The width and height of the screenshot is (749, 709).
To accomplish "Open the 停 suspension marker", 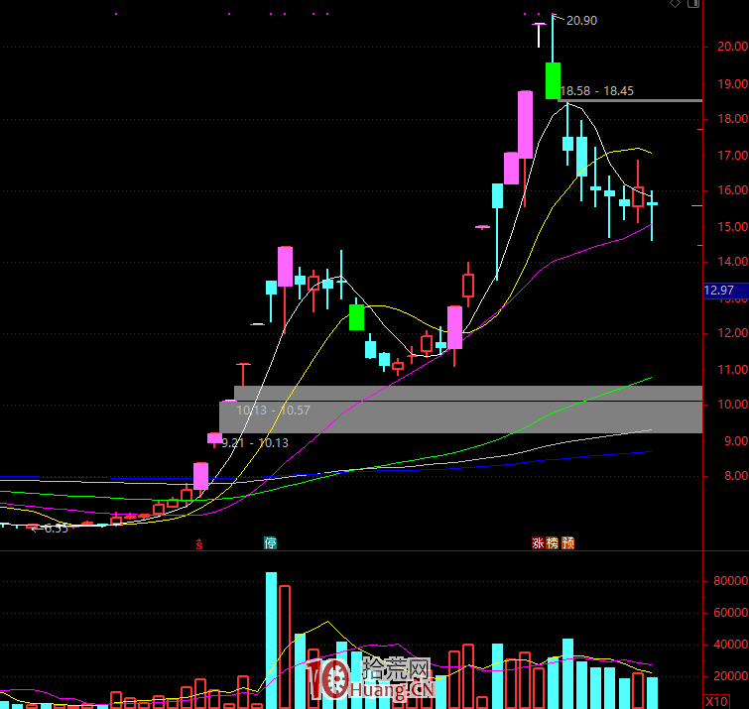I will pyautogui.click(x=271, y=542).
